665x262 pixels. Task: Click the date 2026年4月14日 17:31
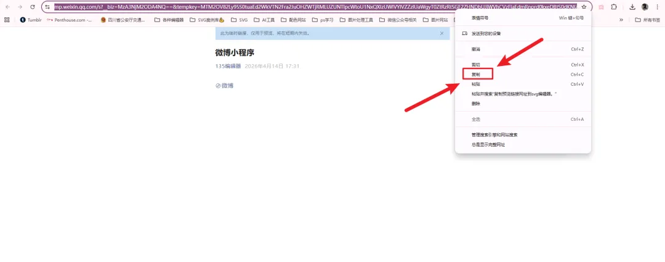click(272, 66)
